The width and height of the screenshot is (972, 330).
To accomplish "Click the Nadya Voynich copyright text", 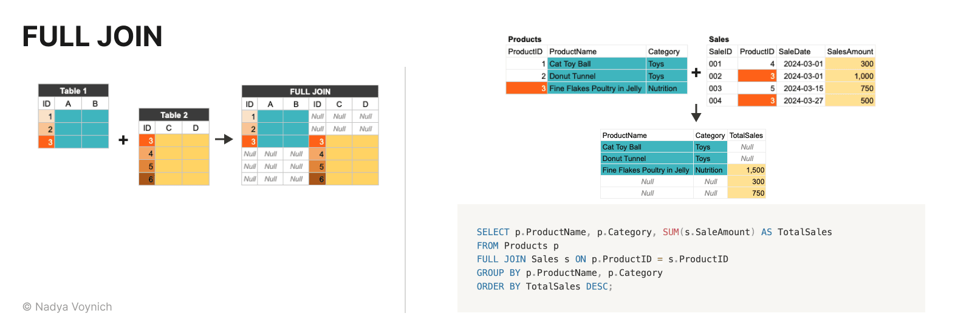I will pos(67,307).
